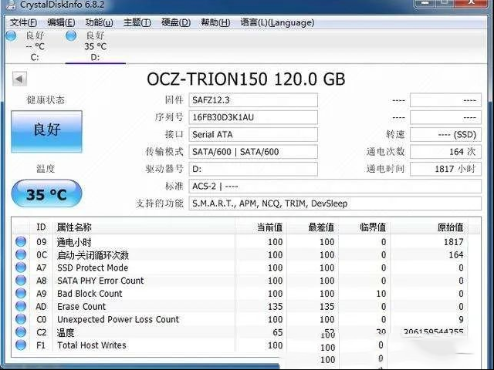Select the SATA PHY Error Count attribute
The image size is (494, 370).
100,281
